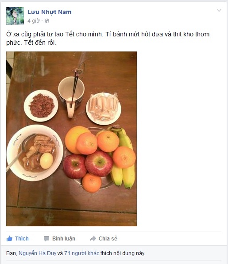Click the braised pork bowl in photo

point(35,153)
